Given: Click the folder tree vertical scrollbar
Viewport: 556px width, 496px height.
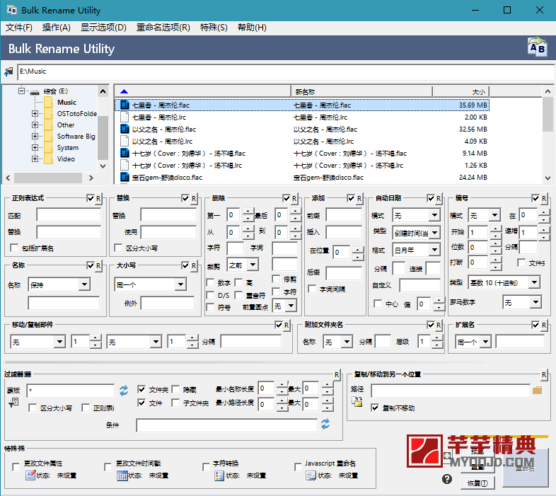Looking at the screenshot, I should (103, 129).
